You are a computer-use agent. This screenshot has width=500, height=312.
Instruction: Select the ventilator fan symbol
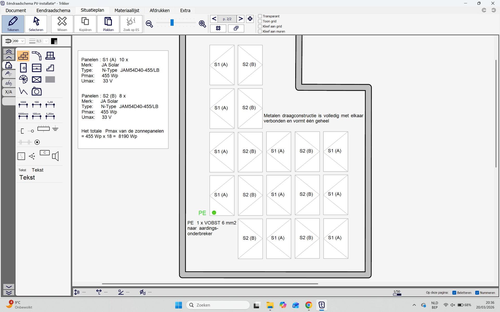23,79
